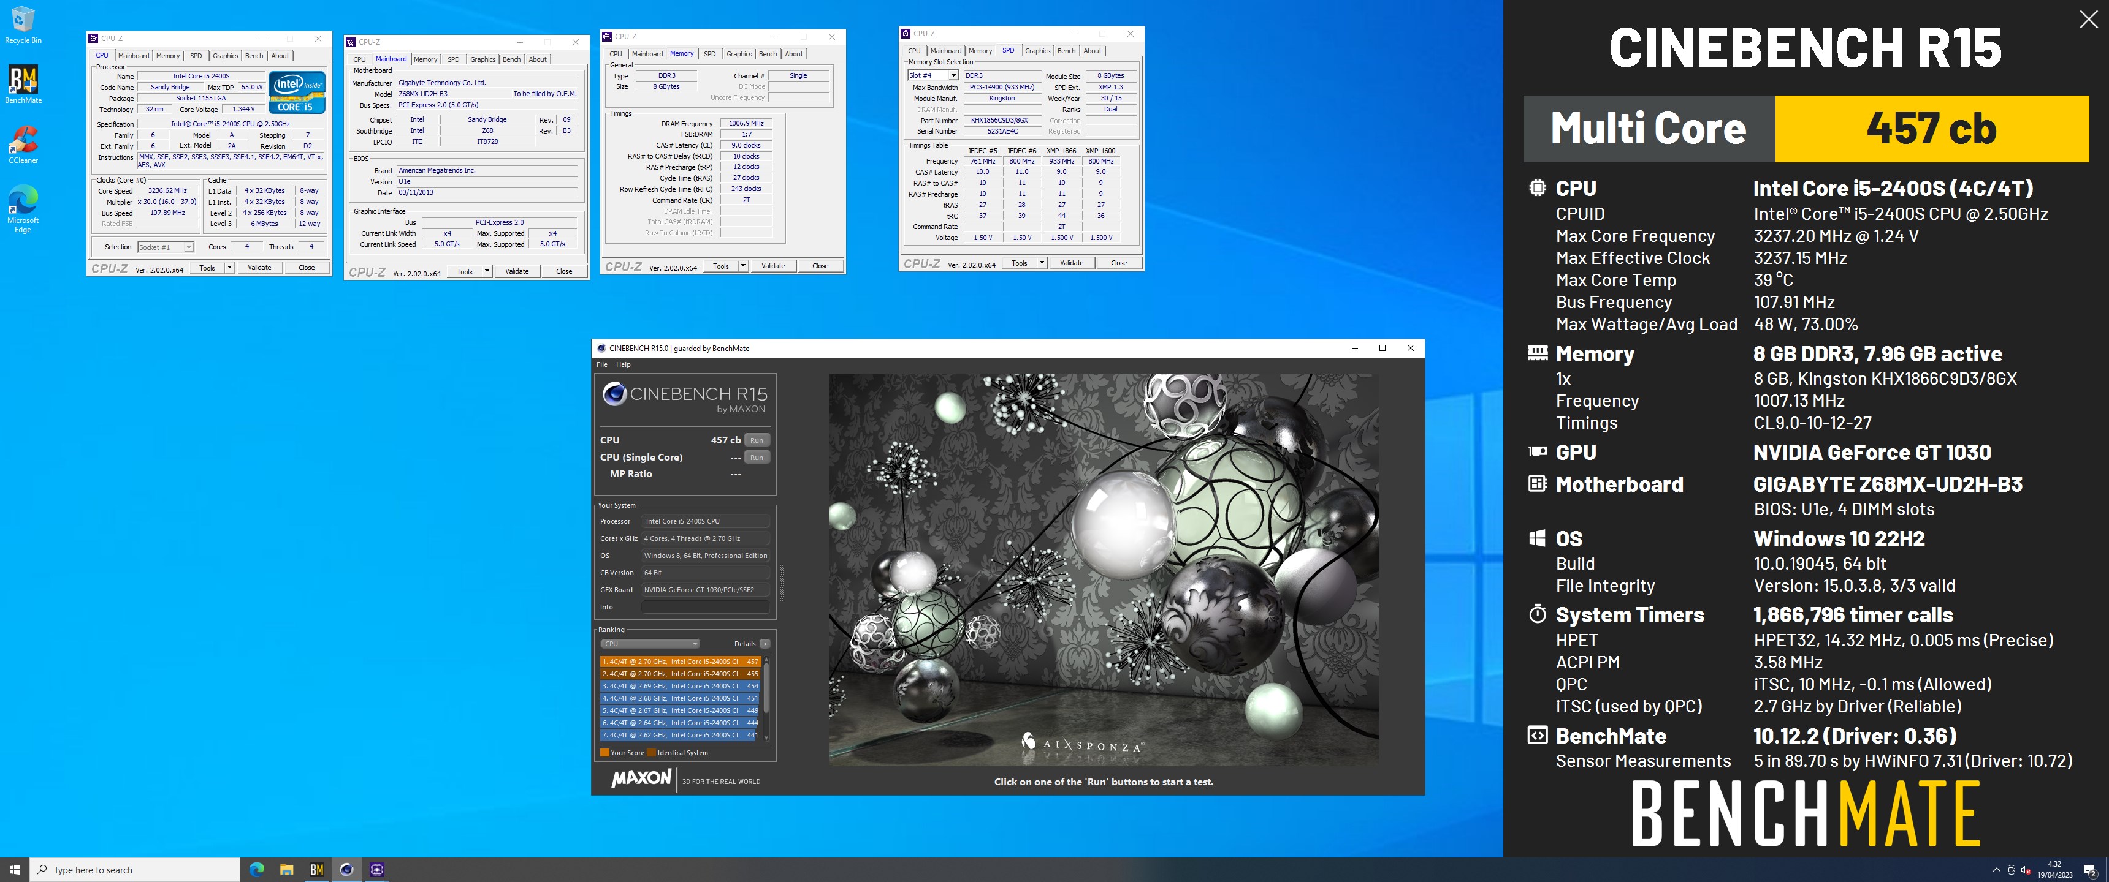This screenshot has height=882, width=2109.
Task: Open the Windows Start menu
Action: click(x=14, y=870)
